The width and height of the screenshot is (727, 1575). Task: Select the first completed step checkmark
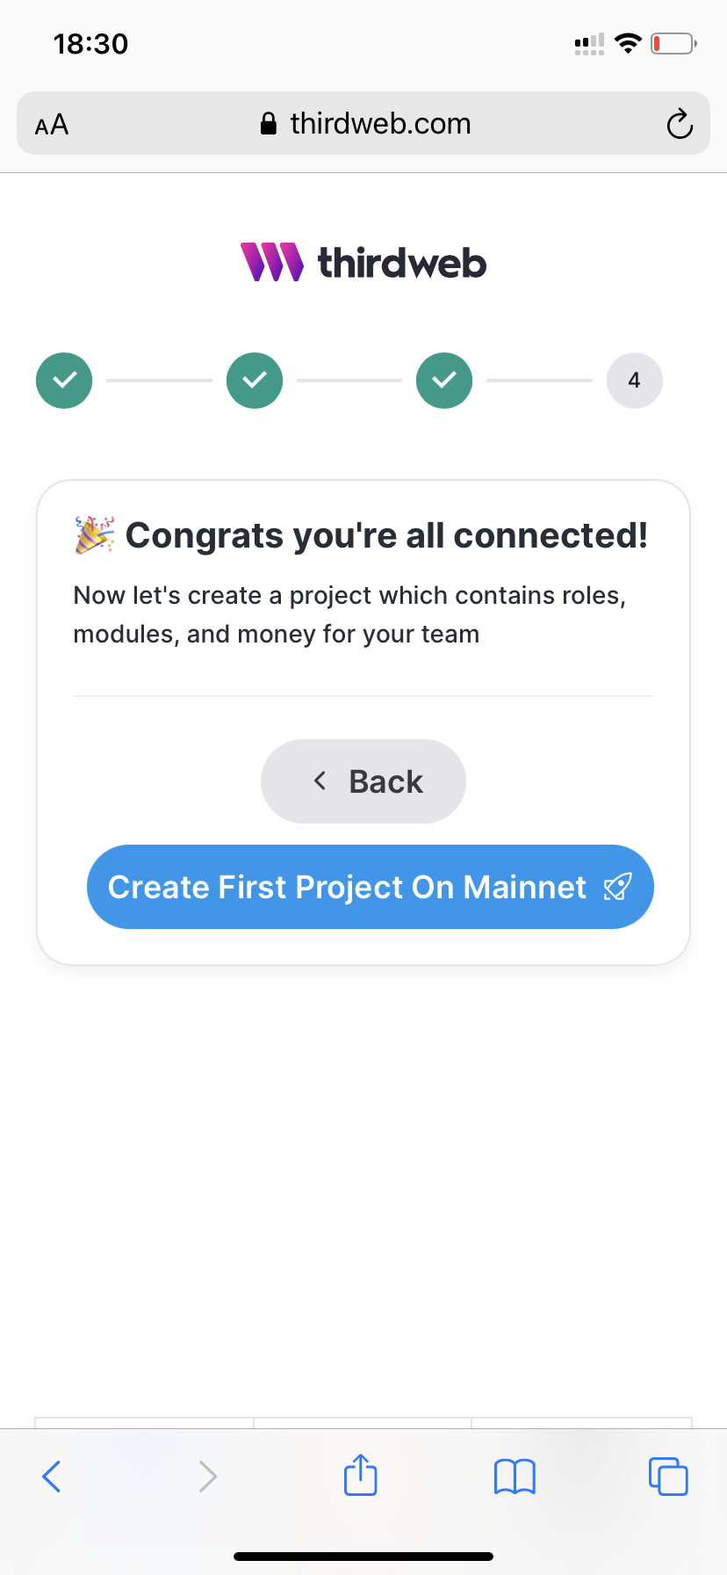tap(64, 381)
